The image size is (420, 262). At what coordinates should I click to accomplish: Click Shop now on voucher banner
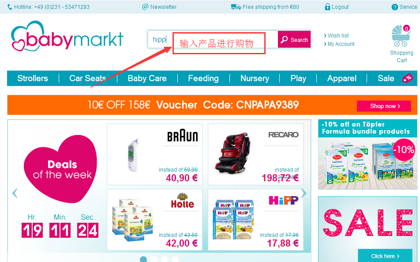point(384,106)
